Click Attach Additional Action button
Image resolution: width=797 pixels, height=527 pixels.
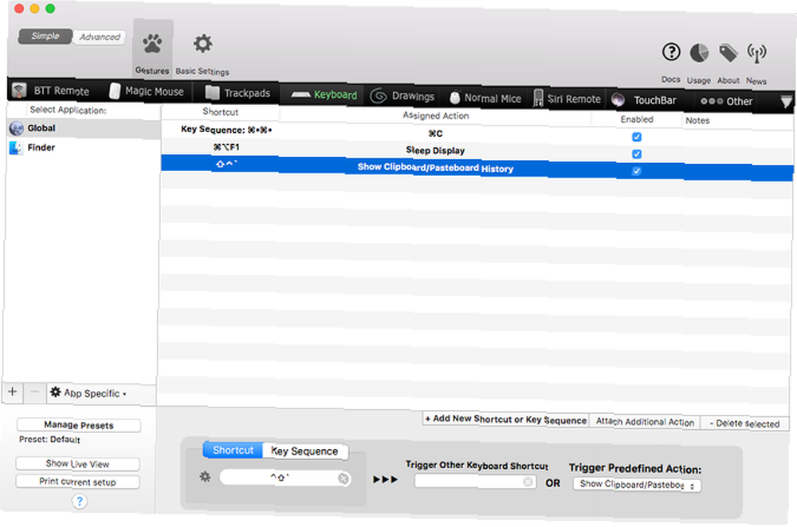645,422
